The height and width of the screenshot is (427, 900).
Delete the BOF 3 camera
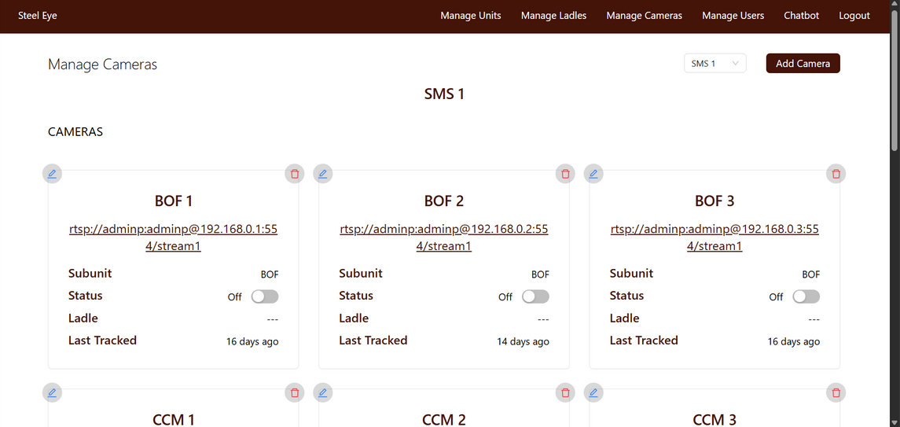click(836, 174)
